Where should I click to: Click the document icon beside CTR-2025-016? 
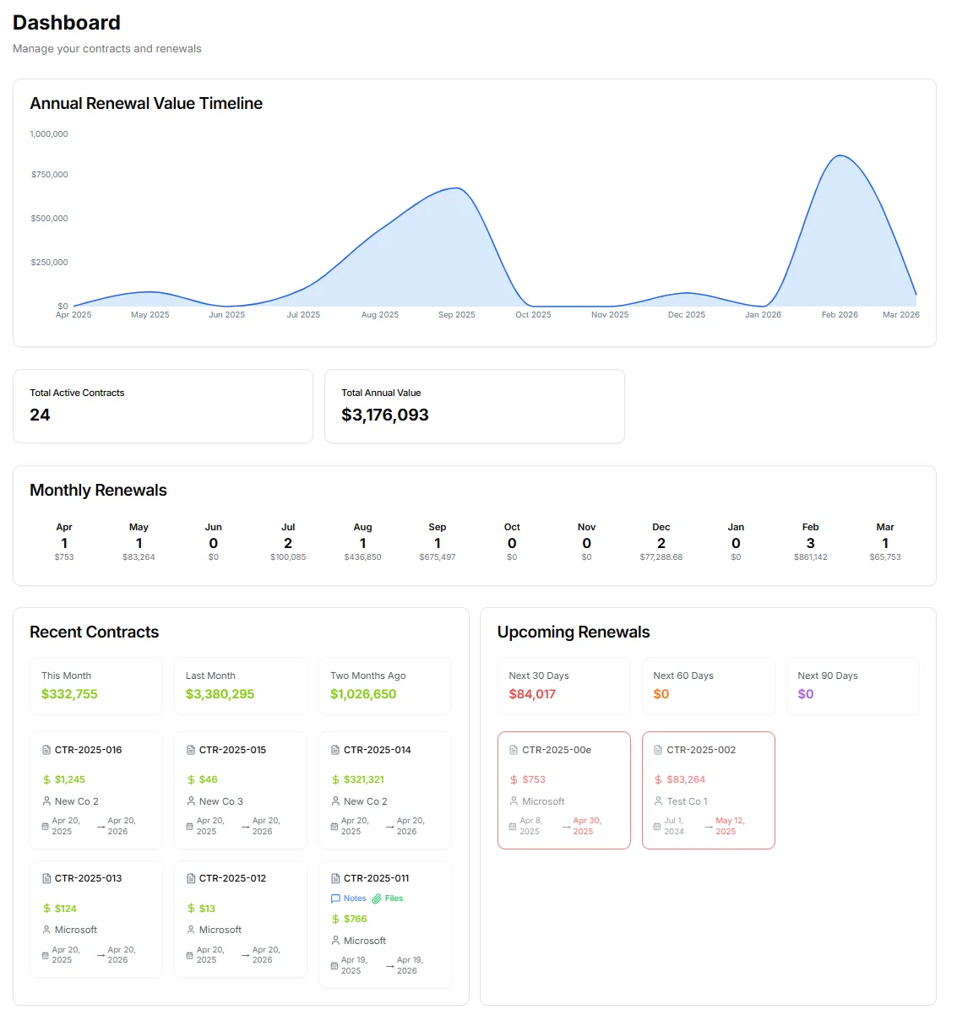click(46, 750)
